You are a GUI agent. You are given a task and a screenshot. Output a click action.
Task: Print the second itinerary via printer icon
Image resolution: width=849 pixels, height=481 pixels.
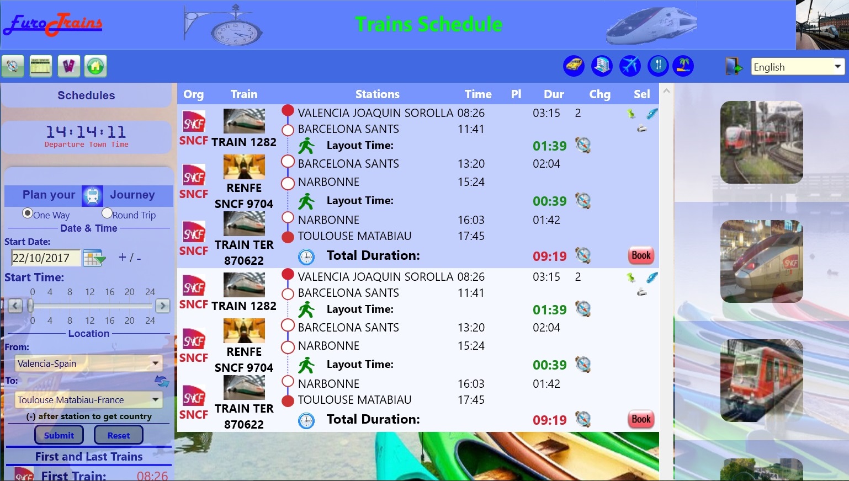(642, 293)
